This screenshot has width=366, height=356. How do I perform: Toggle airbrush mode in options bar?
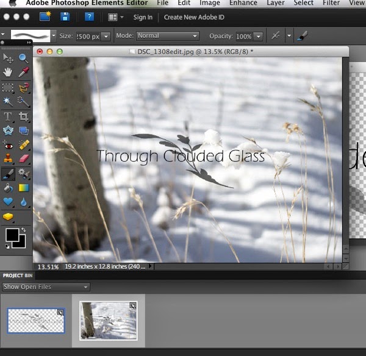pos(276,36)
